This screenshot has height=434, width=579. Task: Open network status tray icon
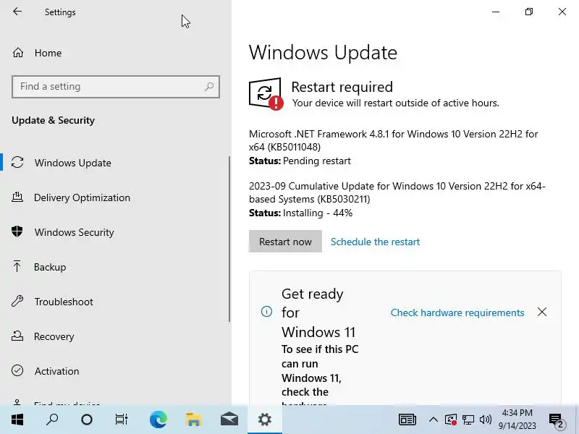tap(468, 420)
